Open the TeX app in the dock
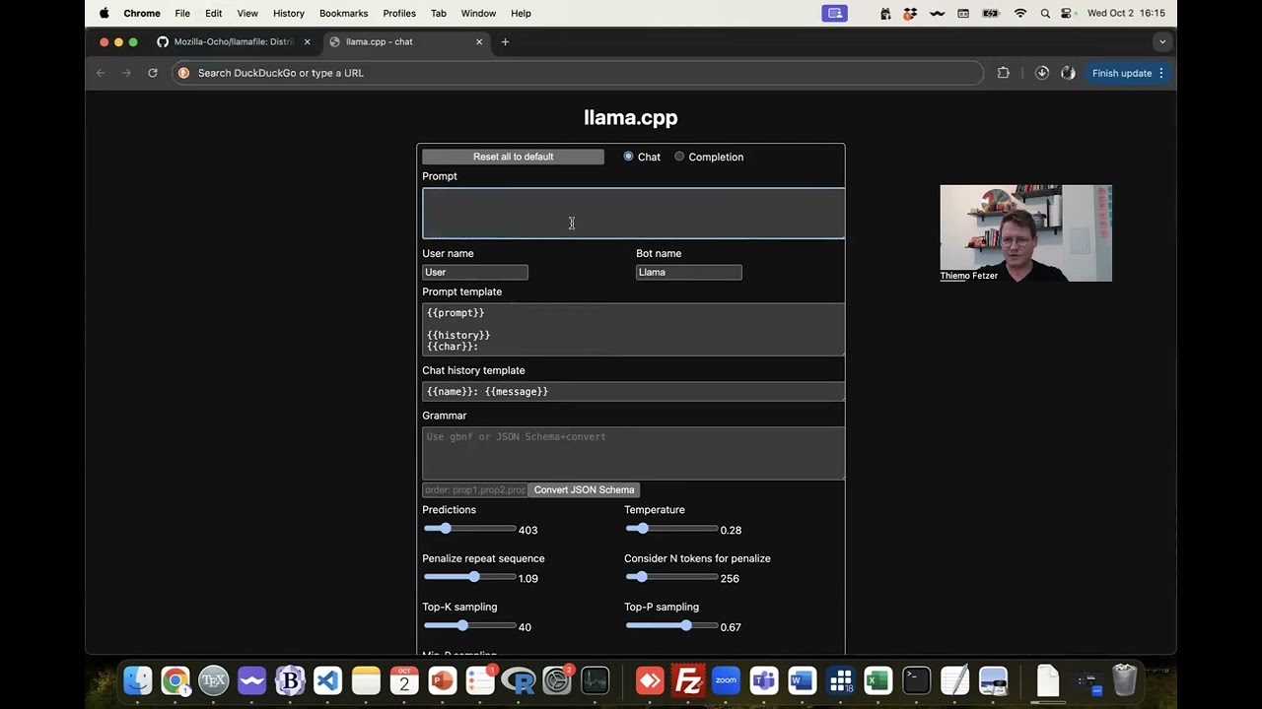The width and height of the screenshot is (1262, 709). pyautogui.click(x=213, y=680)
